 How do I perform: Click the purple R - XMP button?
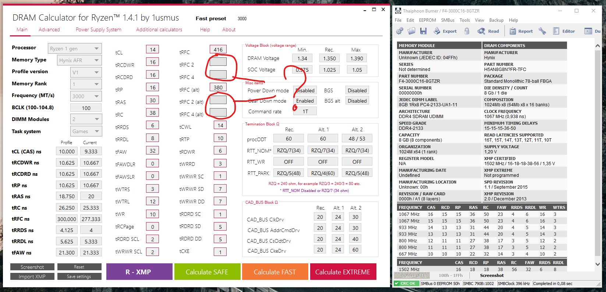[139, 272]
